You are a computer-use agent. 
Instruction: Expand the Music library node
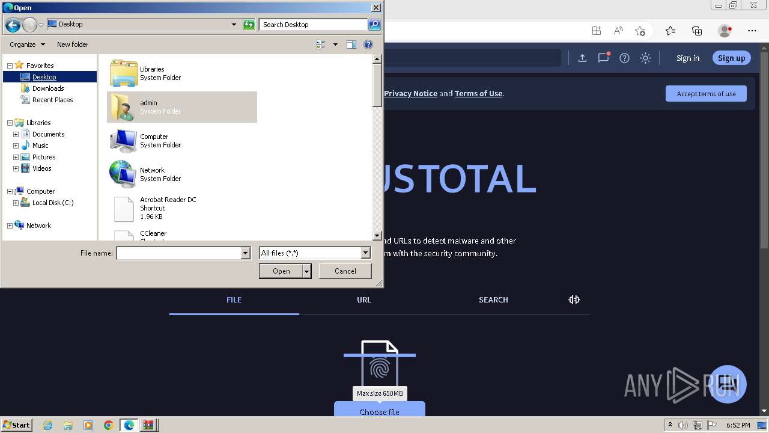pyautogui.click(x=16, y=146)
